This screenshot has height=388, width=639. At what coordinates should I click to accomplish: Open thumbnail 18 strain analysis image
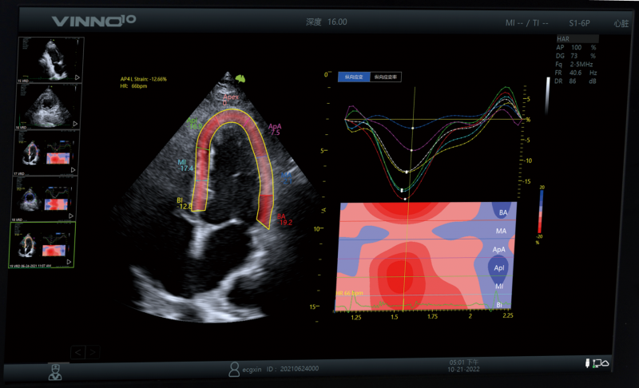pos(46,196)
